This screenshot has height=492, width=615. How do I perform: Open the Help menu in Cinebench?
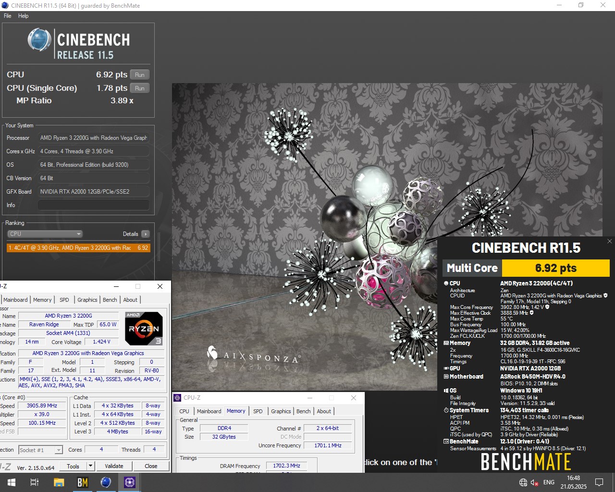coord(23,16)
